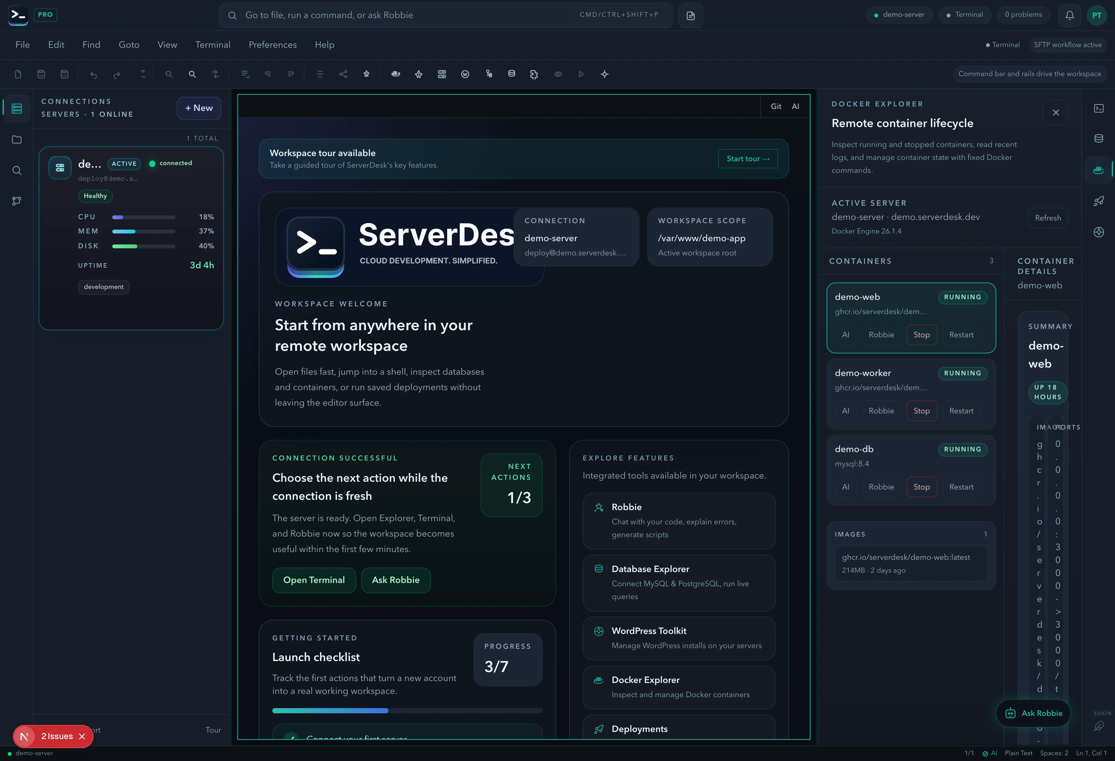The height and width of the screenshot is (761, 1115).
Task: Click the outdent lines toolbar icon
Action: pos(268,74)
